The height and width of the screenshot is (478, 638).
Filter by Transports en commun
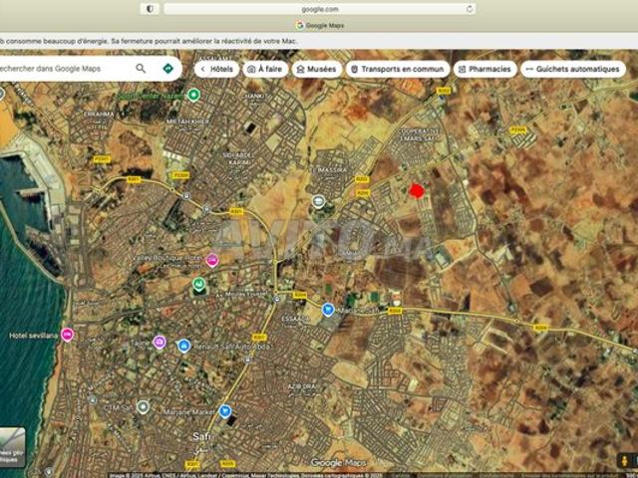tap(397, 70)
